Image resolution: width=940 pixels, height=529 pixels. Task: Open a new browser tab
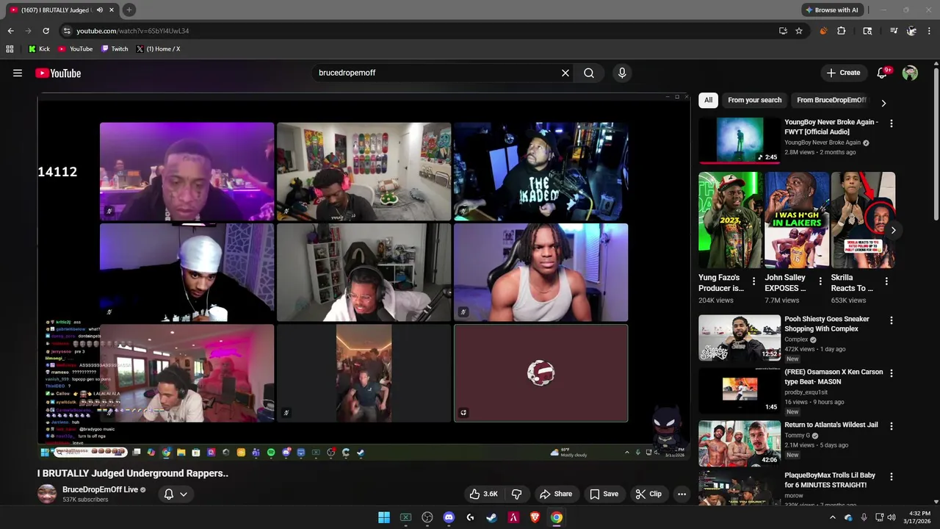pos(129,10)
